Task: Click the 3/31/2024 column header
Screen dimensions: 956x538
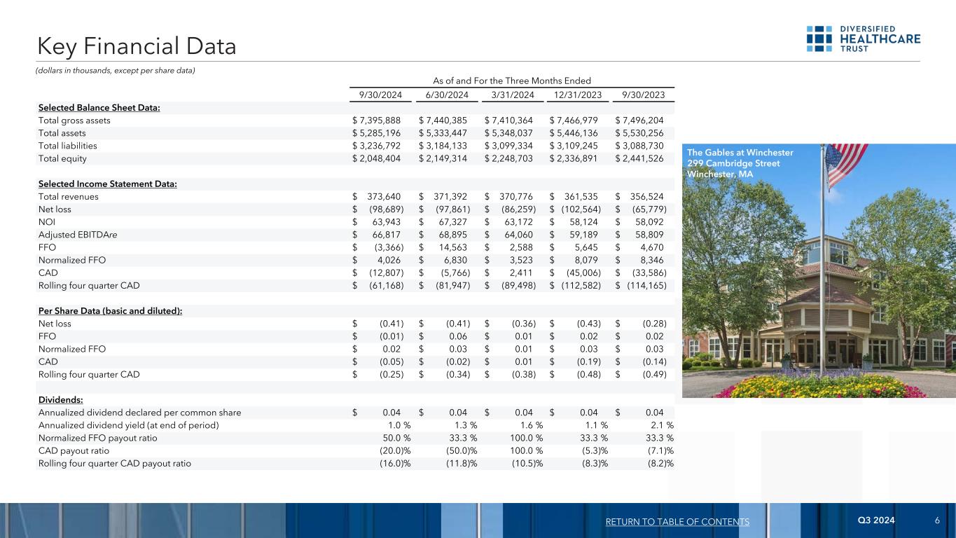Action: click(510, 95)
